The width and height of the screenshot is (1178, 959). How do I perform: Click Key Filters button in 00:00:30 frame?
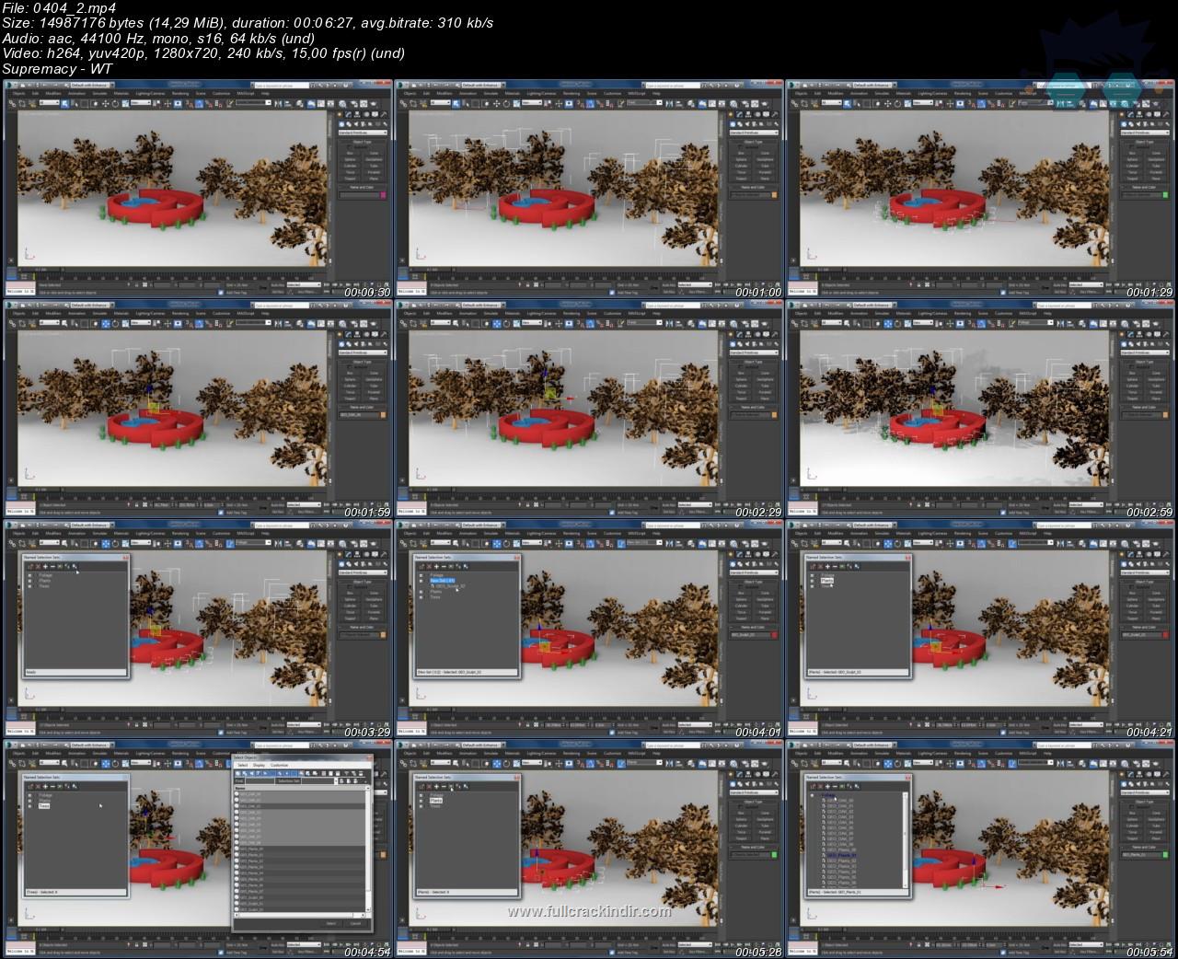[x=306, y=292]
